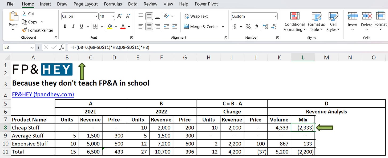
Task: Click the Comma Style icon
Action: click(x=256, y=26)
